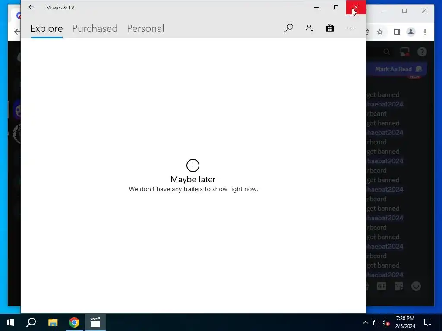Open Chrome profile avatar
Screen dimensions: 442x331
coord(411,32)
